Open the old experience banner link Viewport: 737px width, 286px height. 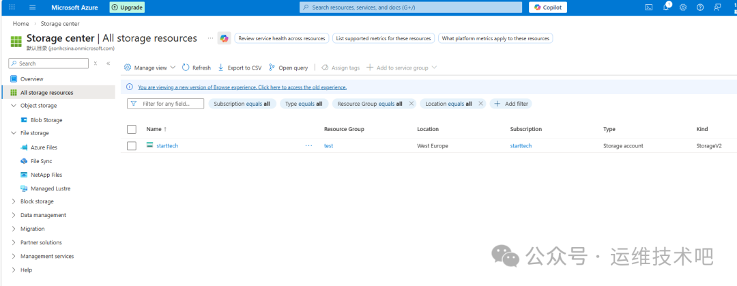pos(242,87)
